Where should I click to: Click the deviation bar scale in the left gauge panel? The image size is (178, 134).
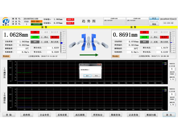coord(63,42)
